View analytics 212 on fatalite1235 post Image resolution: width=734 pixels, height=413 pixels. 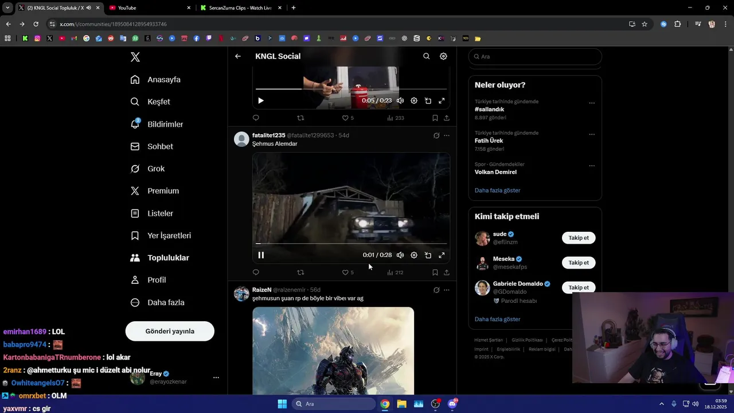tap(395, 272)
